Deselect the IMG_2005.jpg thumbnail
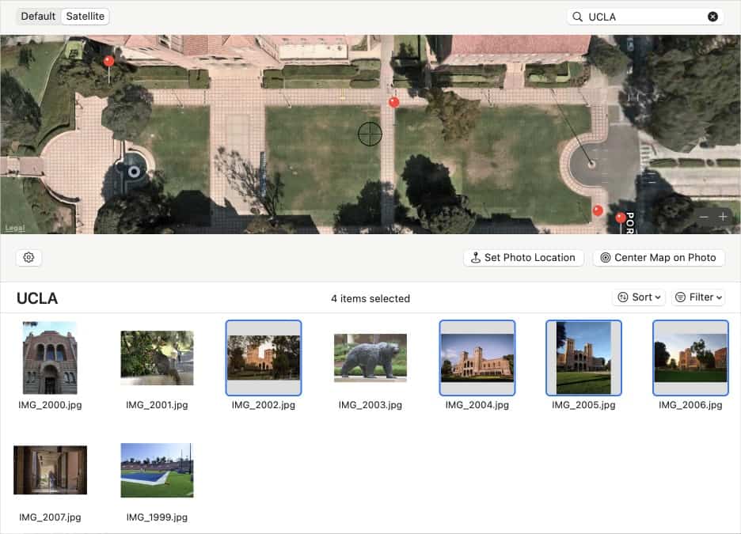Image resolution: width=741 pixels, height=534 pixels. tap(583, 358)
